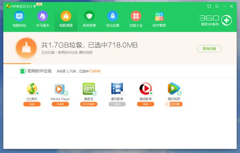Toggle the 搜狐影音 selection checkbox
This screenshot has height=153, width=240.
151,93
